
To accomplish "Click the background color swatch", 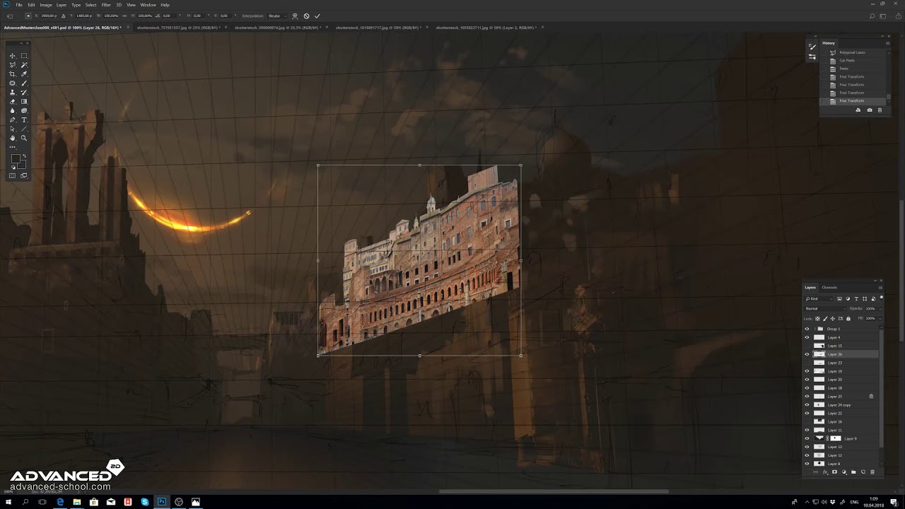I will [x=22, y=165].
